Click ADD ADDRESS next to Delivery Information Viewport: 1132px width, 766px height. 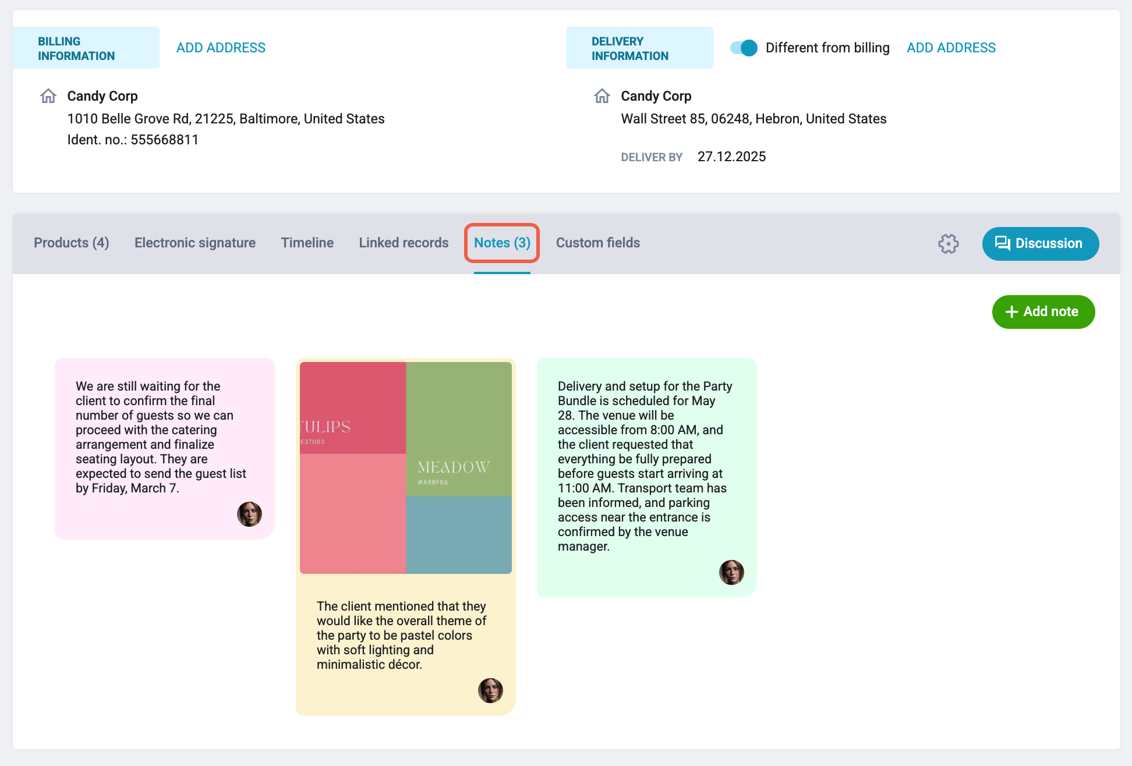[x=951, y=48]
